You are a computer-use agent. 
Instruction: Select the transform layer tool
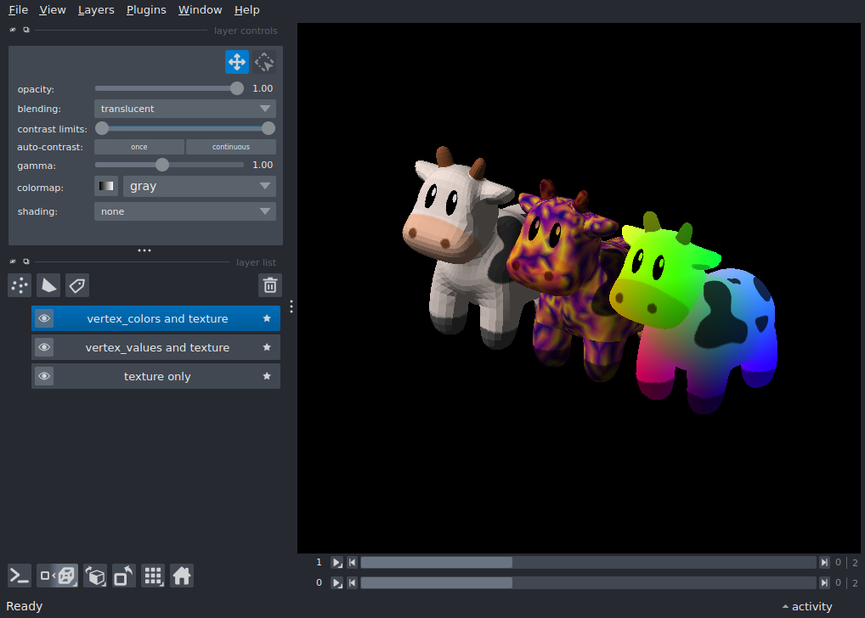264,62
